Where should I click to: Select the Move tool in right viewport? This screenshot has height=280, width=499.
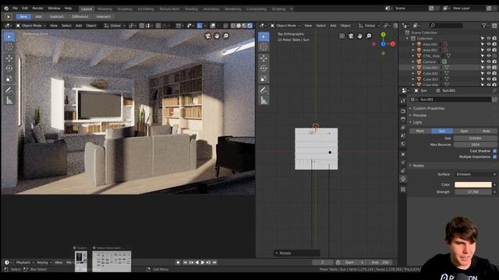[x=264, y=58]
